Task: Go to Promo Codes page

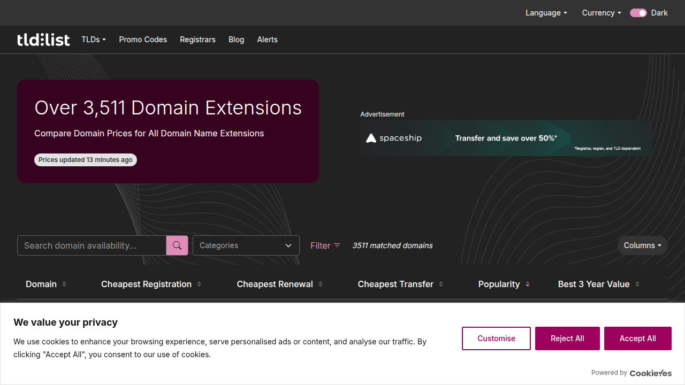Action: tap(143, 40)
